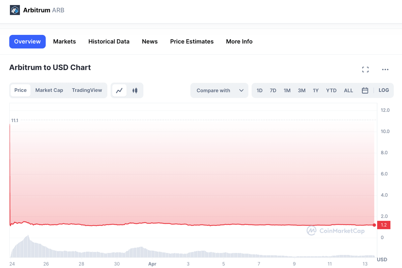Toggle LOG scale on the chart
This screenshot has height=268, width=402.
point(384,90)
